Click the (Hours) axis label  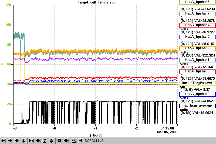pos(96,135)
